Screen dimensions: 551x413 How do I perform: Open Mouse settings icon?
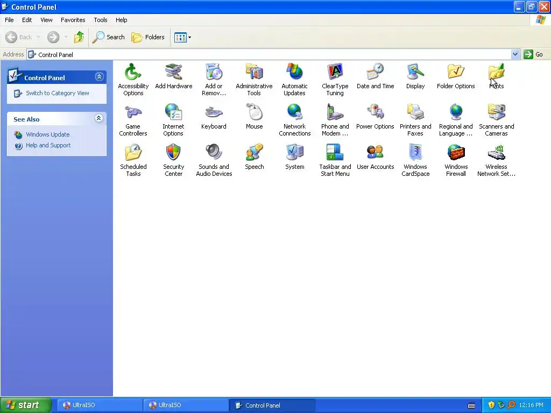[x=254, y=112]
